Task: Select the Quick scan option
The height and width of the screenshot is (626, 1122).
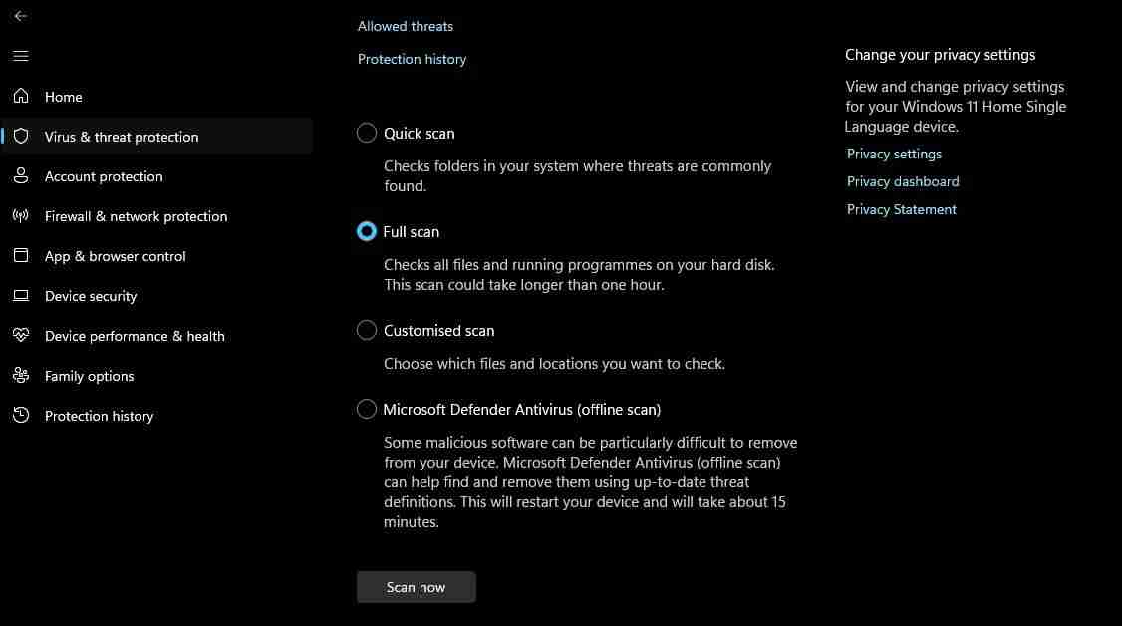Action: (367, 133)
